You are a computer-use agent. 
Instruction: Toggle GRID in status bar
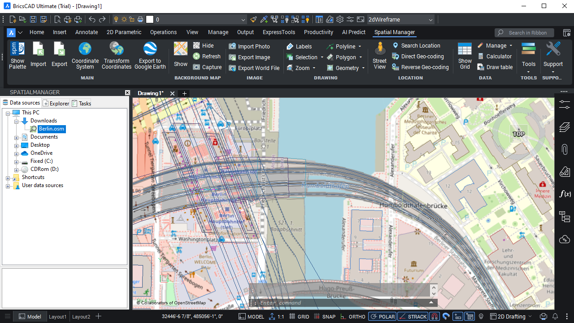[299, 317]
